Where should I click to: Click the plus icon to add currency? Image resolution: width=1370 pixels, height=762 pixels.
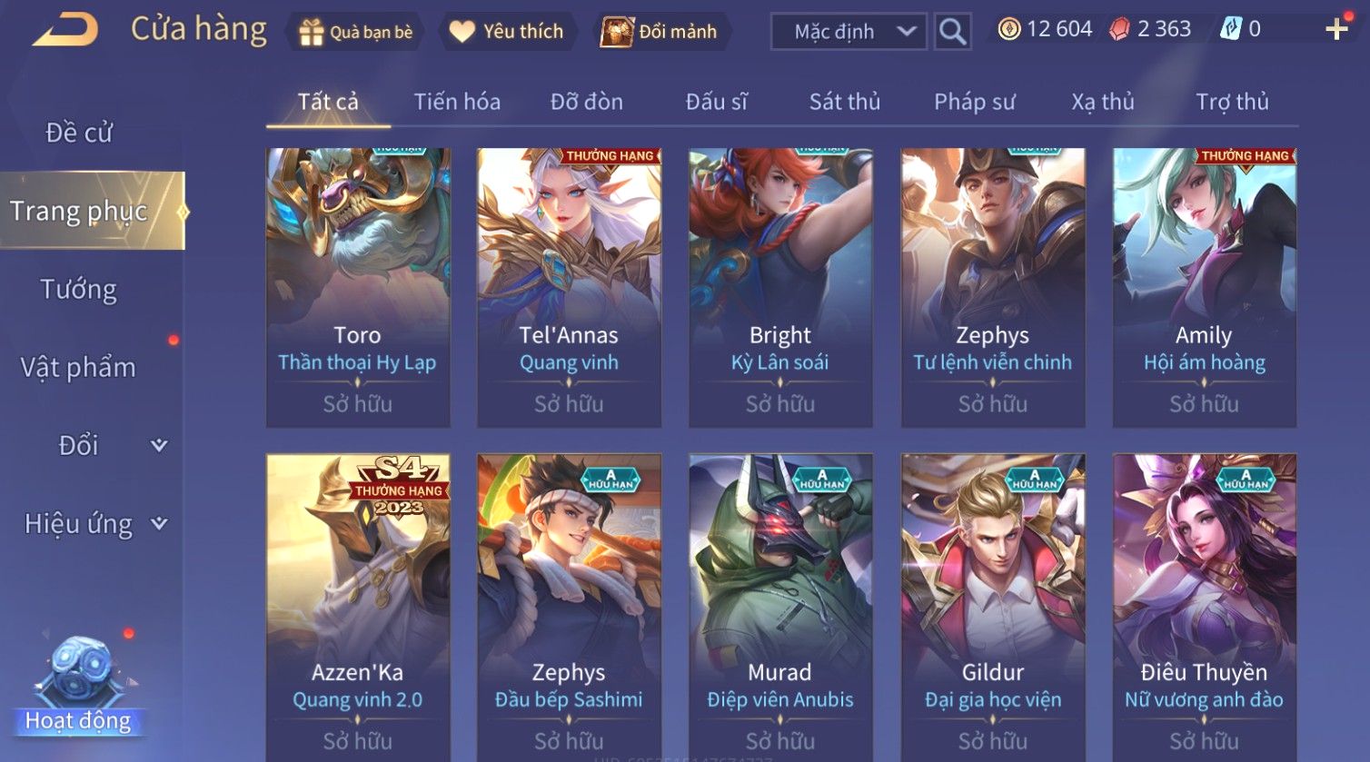coord(1336,30)
